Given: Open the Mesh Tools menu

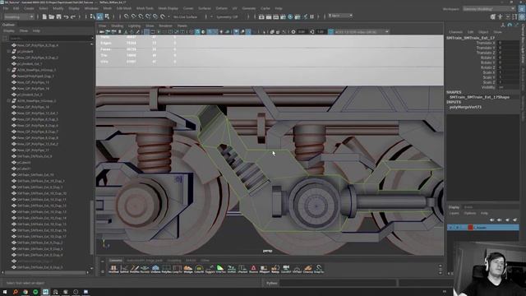Looking at the screenshot, I should click(145, 8).
